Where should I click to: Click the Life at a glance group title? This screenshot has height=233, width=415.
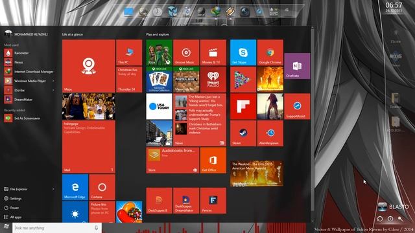(x=73, y=34)
